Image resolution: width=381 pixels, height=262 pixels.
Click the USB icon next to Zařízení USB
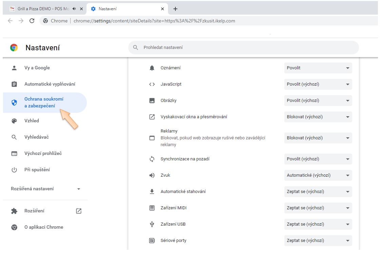coord(152,224)
